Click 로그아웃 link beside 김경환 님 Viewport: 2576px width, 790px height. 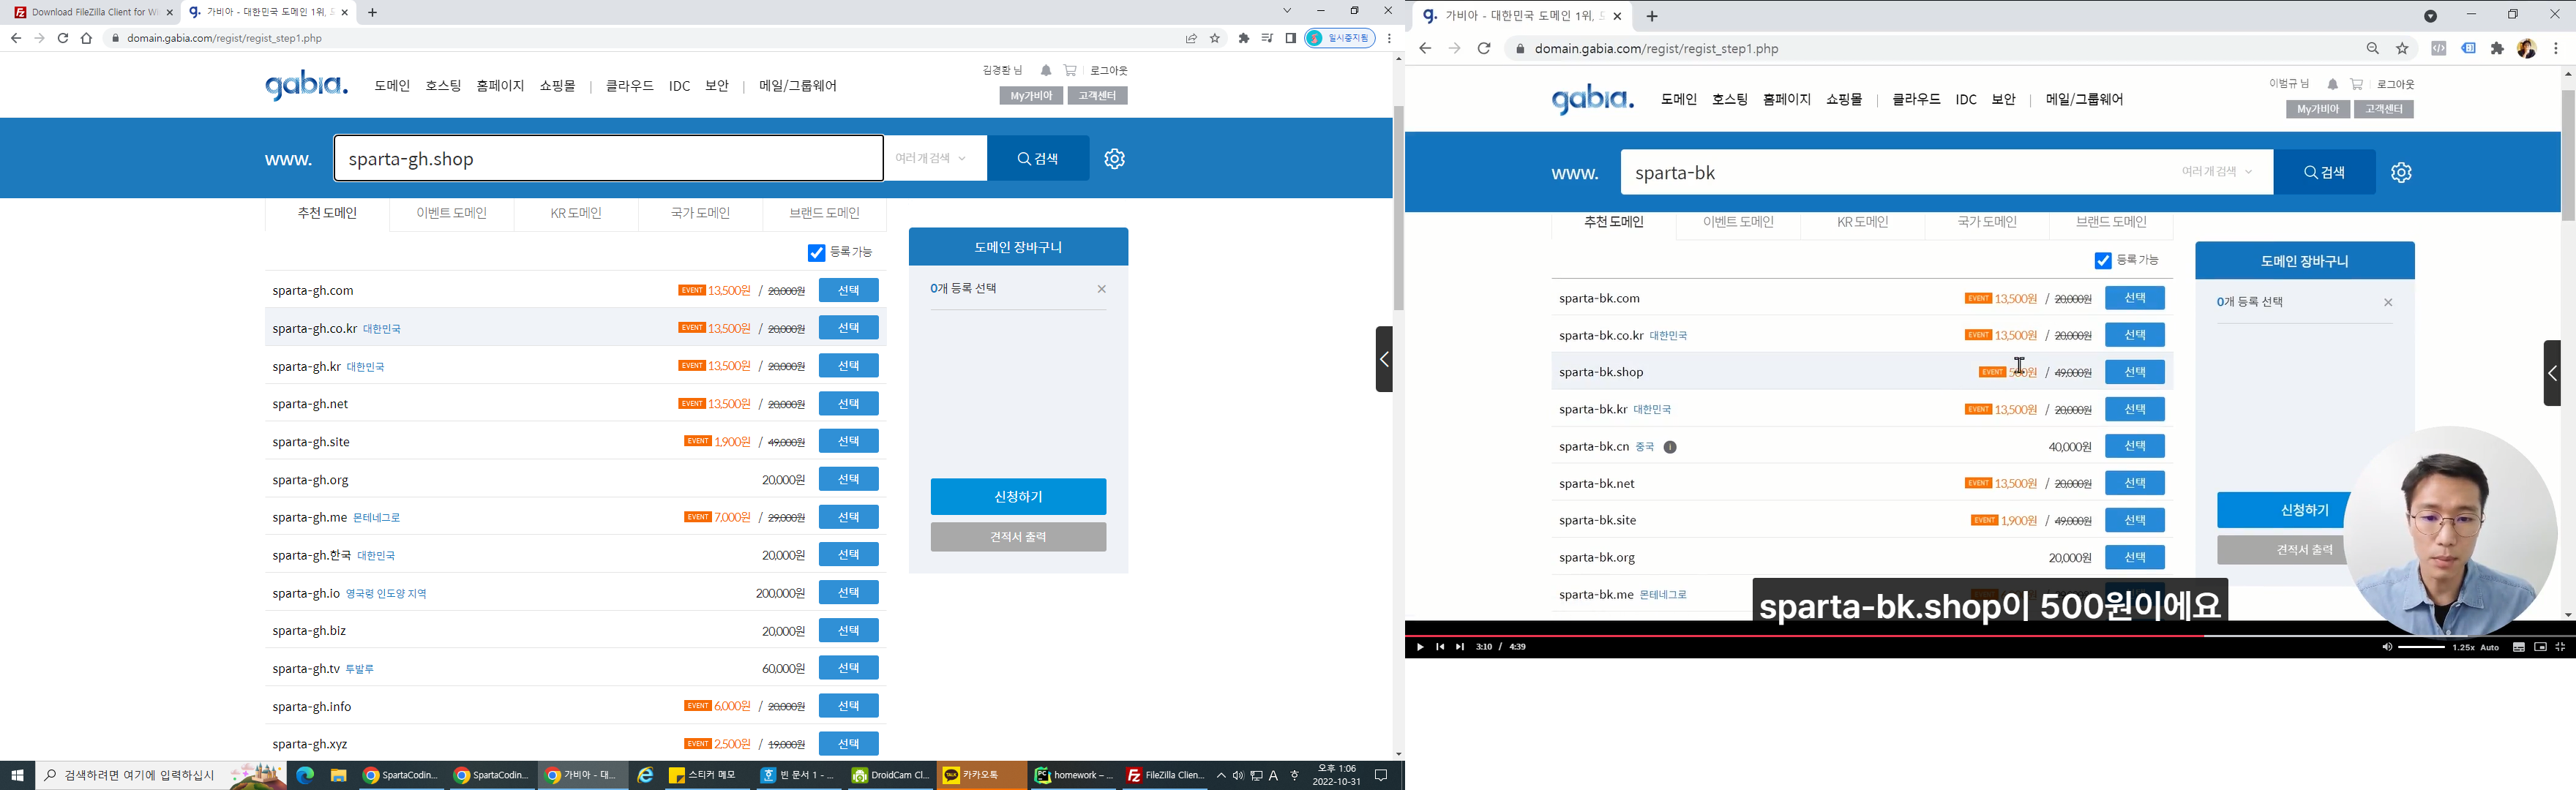pyautogui.click(x=1109, y=70)
